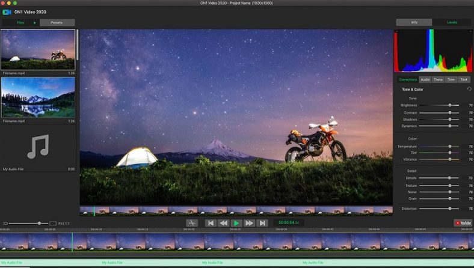Click the Brightness slider handle
This screenshot has width=474, height=268.
[449, 105]
